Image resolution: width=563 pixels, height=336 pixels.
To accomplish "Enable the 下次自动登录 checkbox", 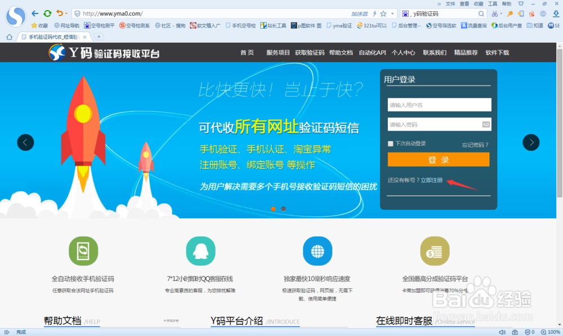I will pyautogui.click(x=390, y=144).
